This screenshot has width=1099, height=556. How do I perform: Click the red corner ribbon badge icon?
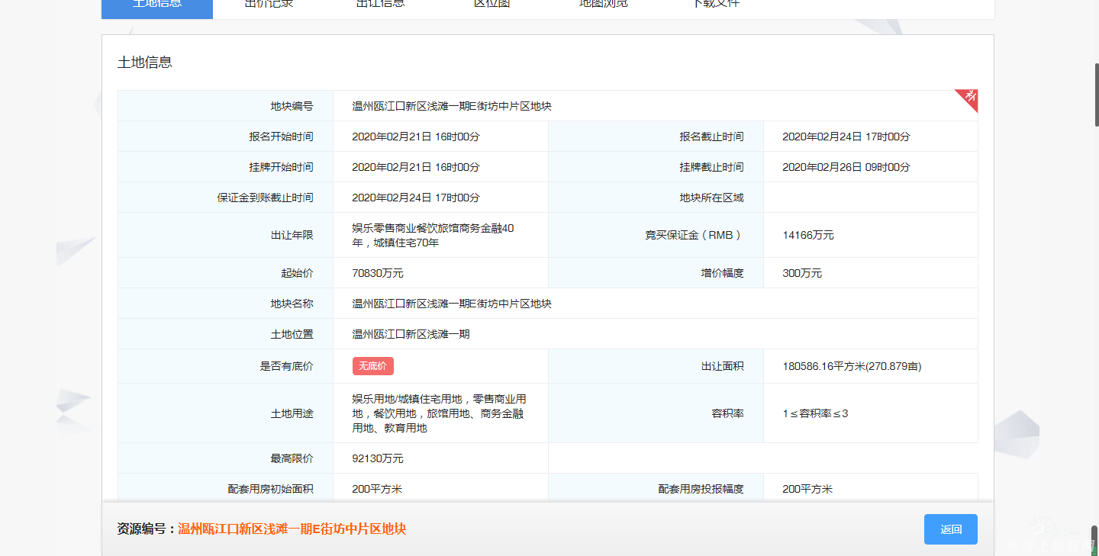969,98
